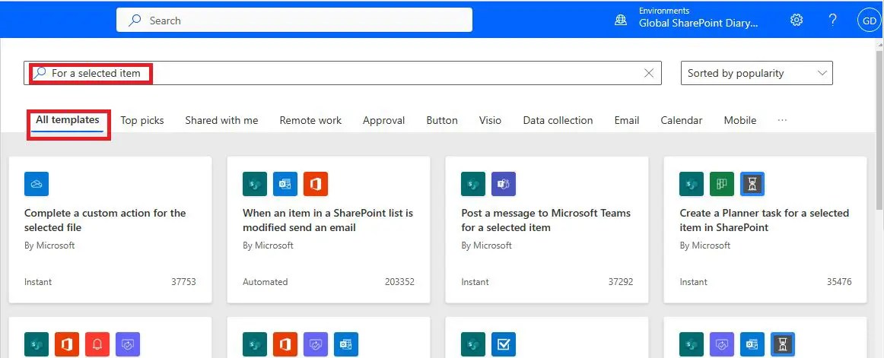Click the red notification bell icon
This screenshot has width=884, height=358.
tap(97, 344)
